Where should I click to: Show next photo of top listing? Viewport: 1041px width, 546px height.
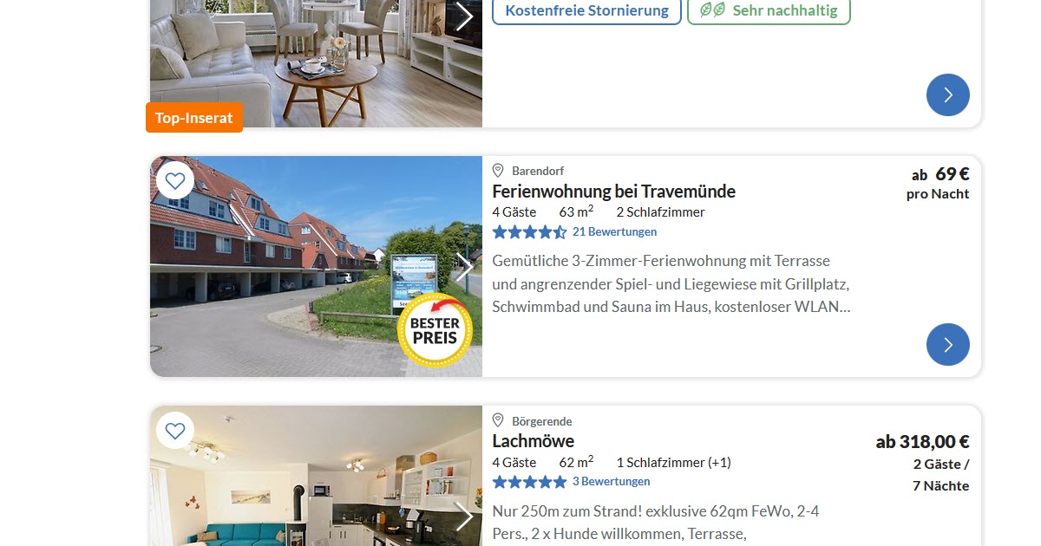point(464,16)
